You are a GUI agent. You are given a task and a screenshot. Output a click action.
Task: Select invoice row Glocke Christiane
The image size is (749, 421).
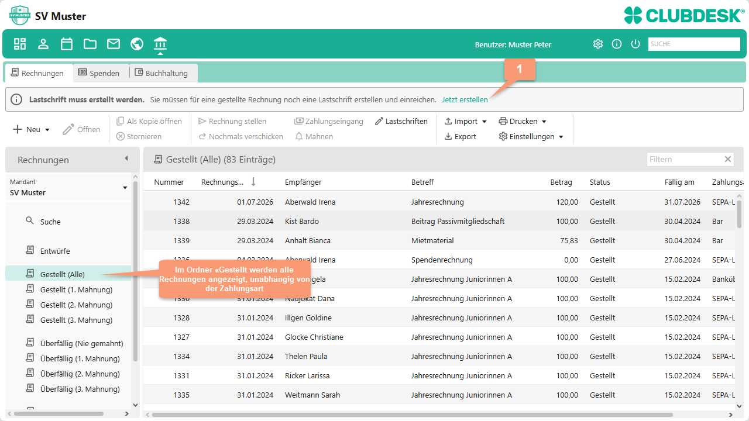point(439,337)
